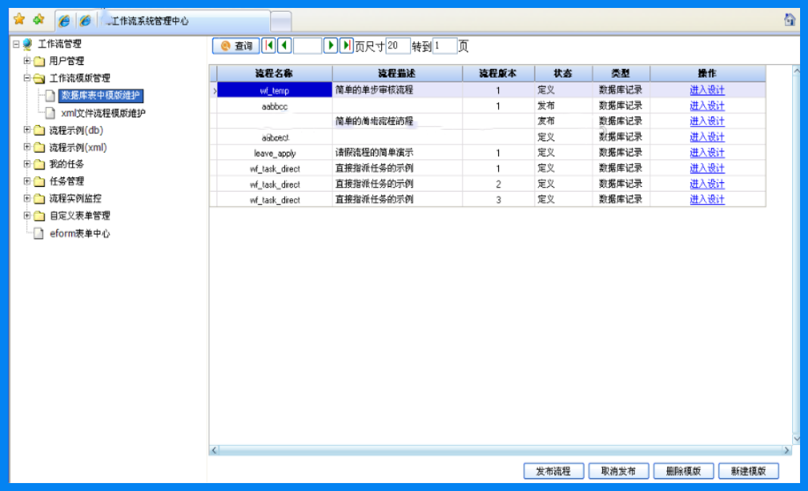Click the gold star favorites icon
The height and width of the screenshot is (491, 808).
click(19, 20)
